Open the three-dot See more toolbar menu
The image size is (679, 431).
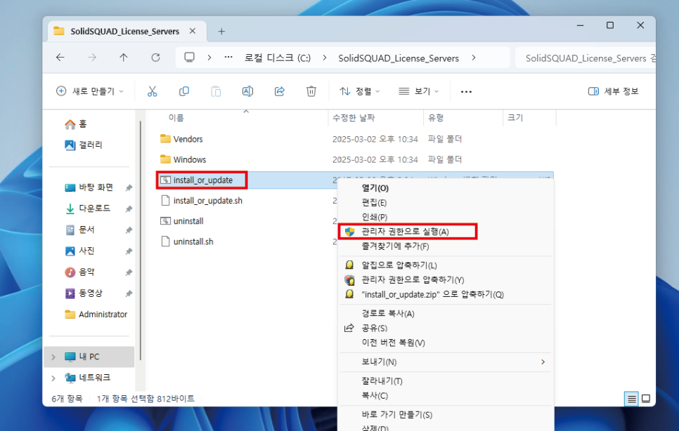coord(467,92)
